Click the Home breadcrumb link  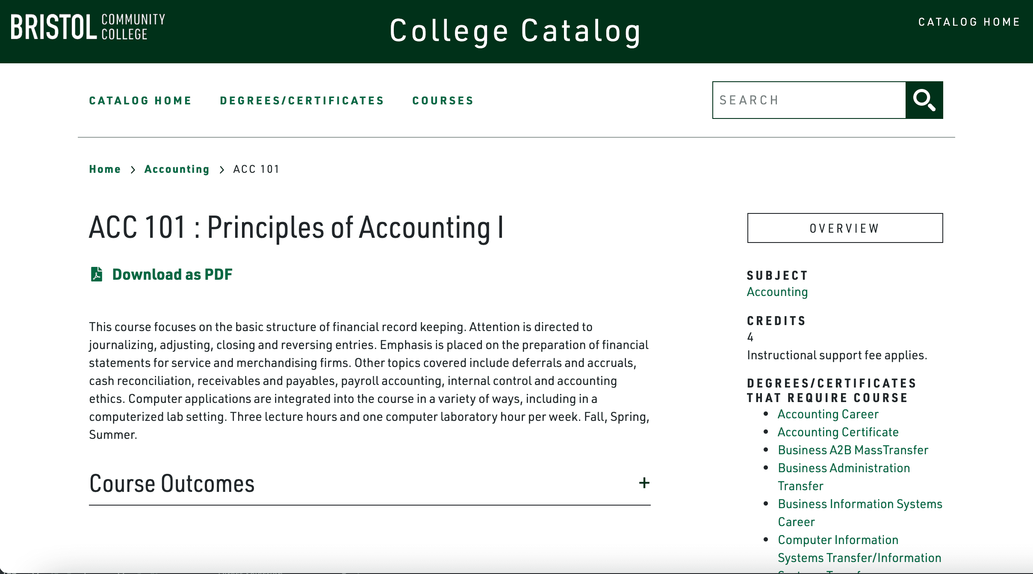[105, 169]
